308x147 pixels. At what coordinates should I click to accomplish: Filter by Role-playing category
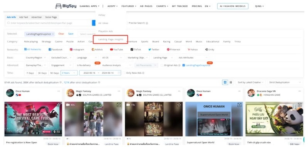31,42
